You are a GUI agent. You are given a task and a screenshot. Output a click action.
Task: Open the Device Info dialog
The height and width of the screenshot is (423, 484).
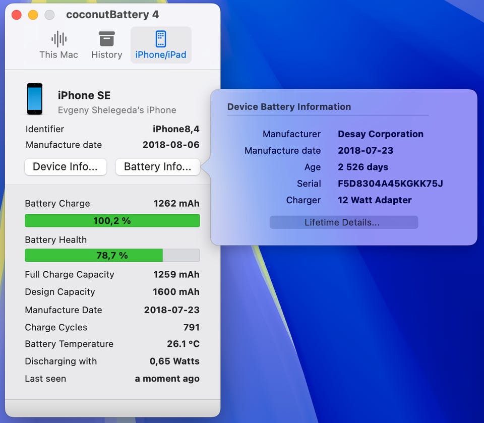pyautogui.click(x=66, y=167)
